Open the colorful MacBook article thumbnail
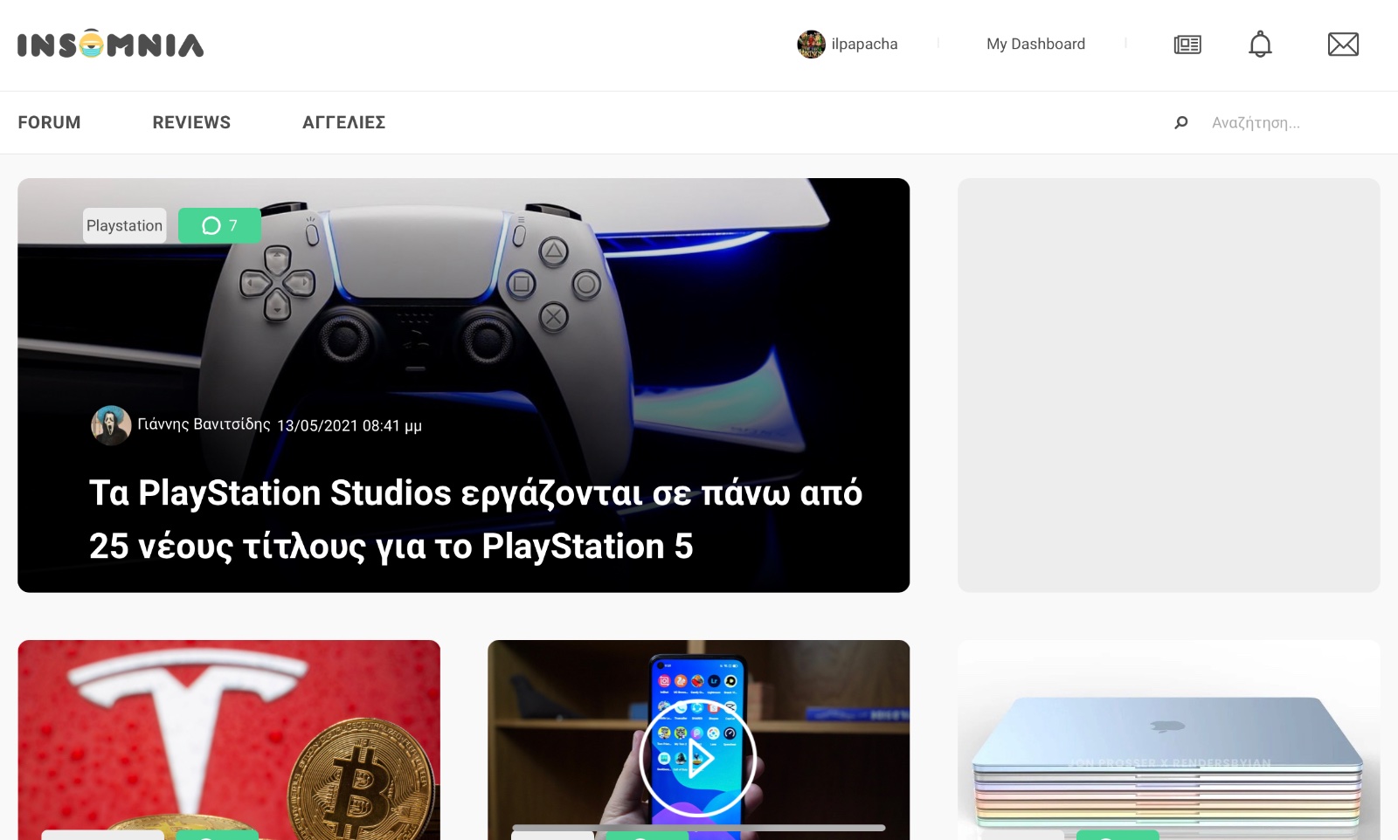 pyautogui.click(x=1169, y=740)
